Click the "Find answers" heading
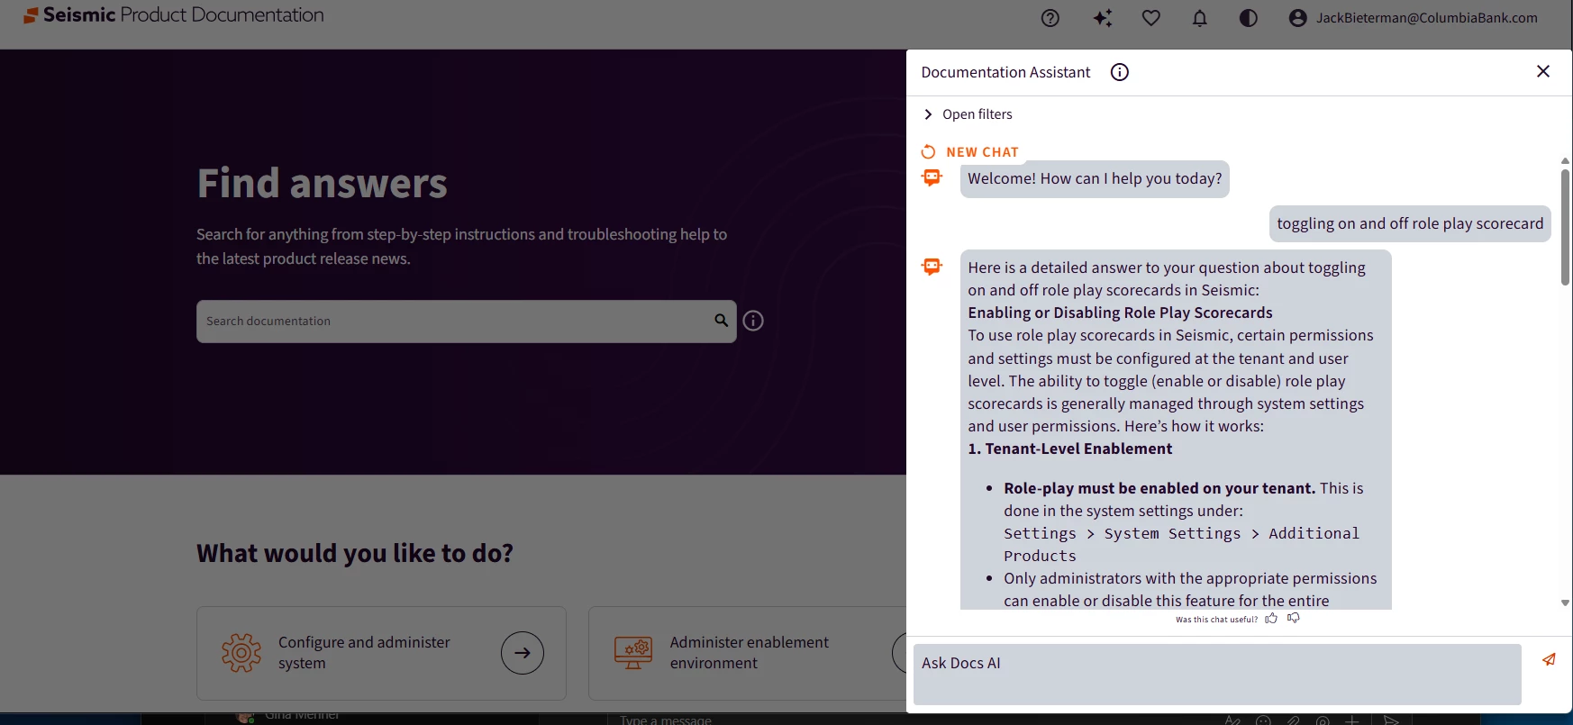 tap(323, 184)
